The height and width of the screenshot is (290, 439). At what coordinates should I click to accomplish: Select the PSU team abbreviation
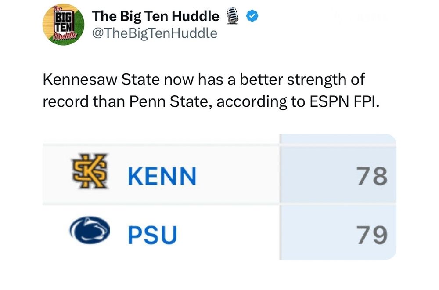[152, 235]
